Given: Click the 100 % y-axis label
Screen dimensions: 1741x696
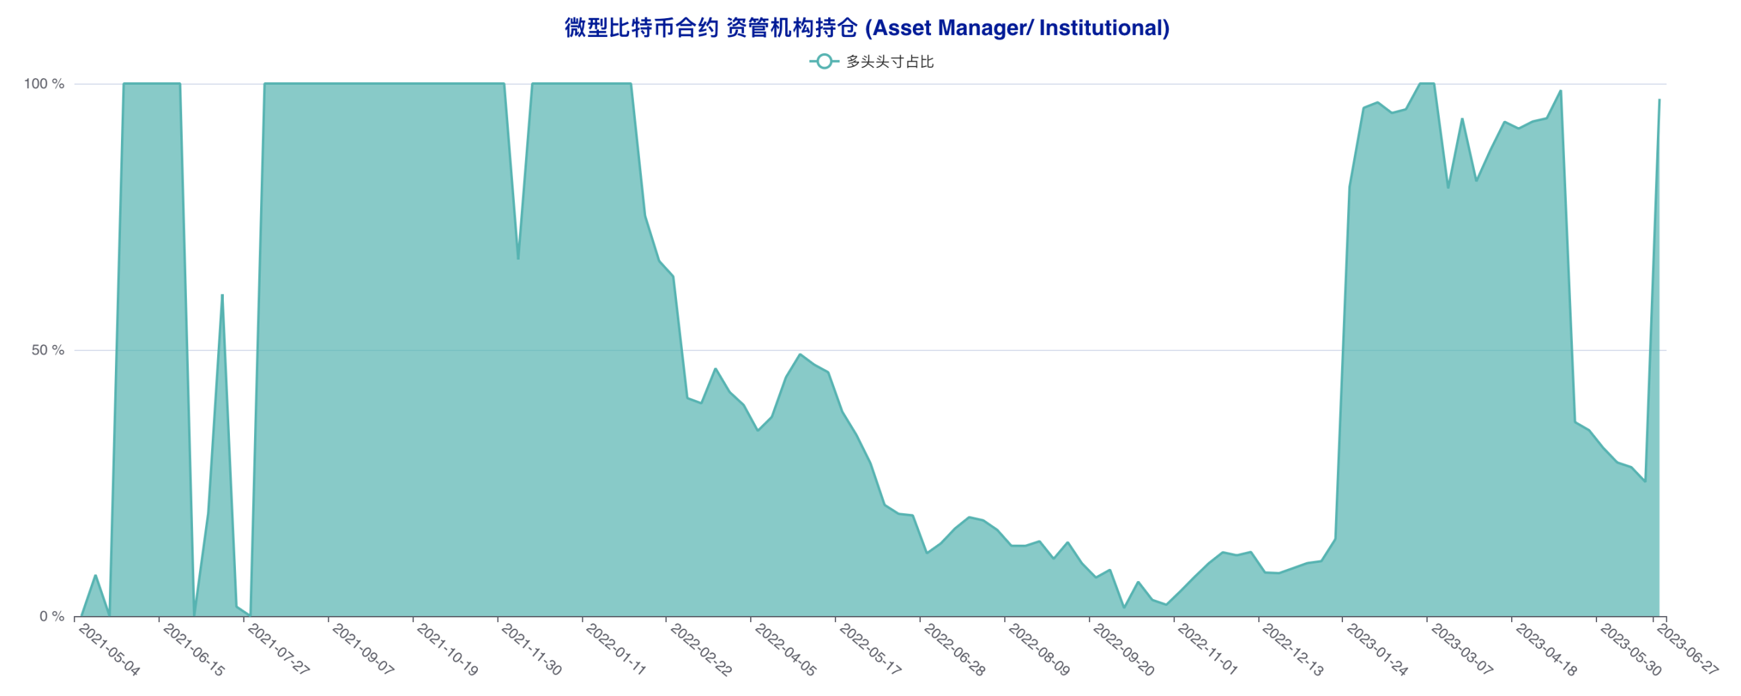Looking at the screenshot, I should click(44, 84).
